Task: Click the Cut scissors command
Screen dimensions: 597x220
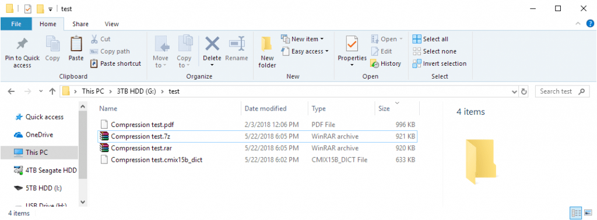Action: click(x=100, y=39)
